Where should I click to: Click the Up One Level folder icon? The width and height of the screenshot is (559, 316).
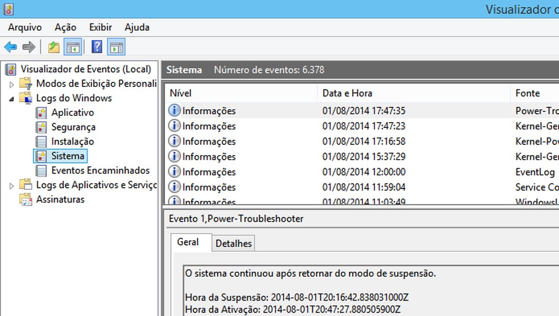tap(53, 47)
